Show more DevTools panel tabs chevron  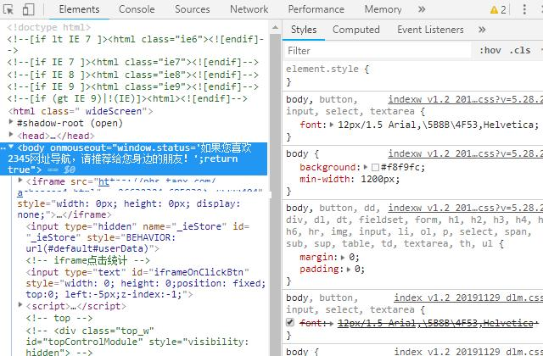point(422,9)
